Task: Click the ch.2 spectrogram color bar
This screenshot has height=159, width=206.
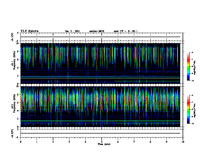Action: [x=188, y=109]
